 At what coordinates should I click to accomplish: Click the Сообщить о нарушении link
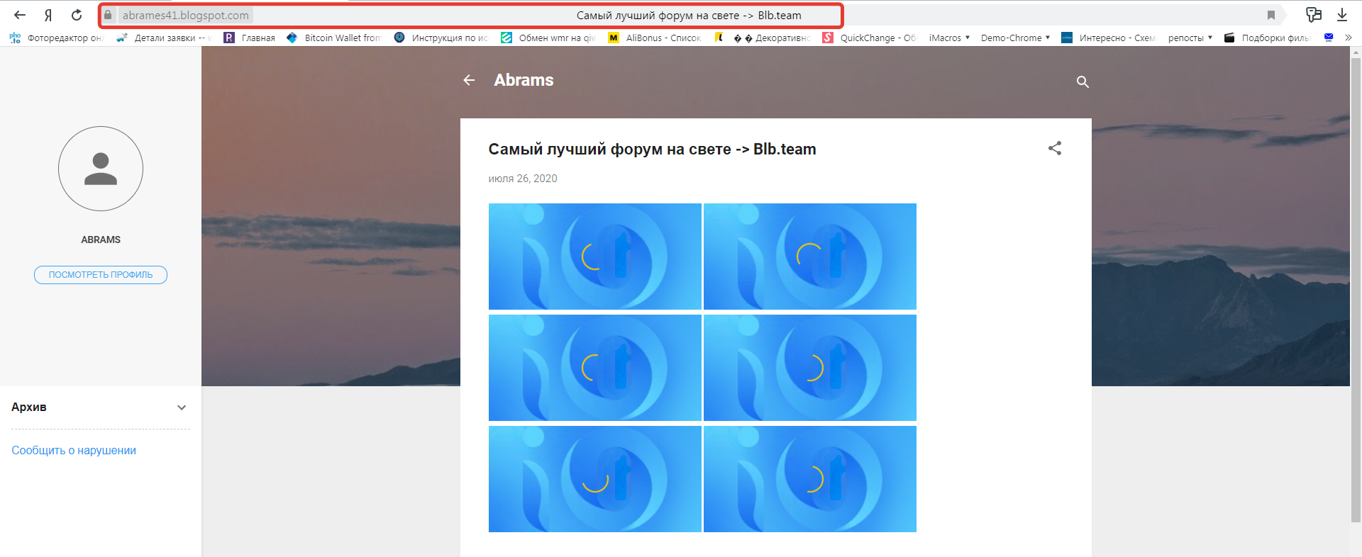74,451
